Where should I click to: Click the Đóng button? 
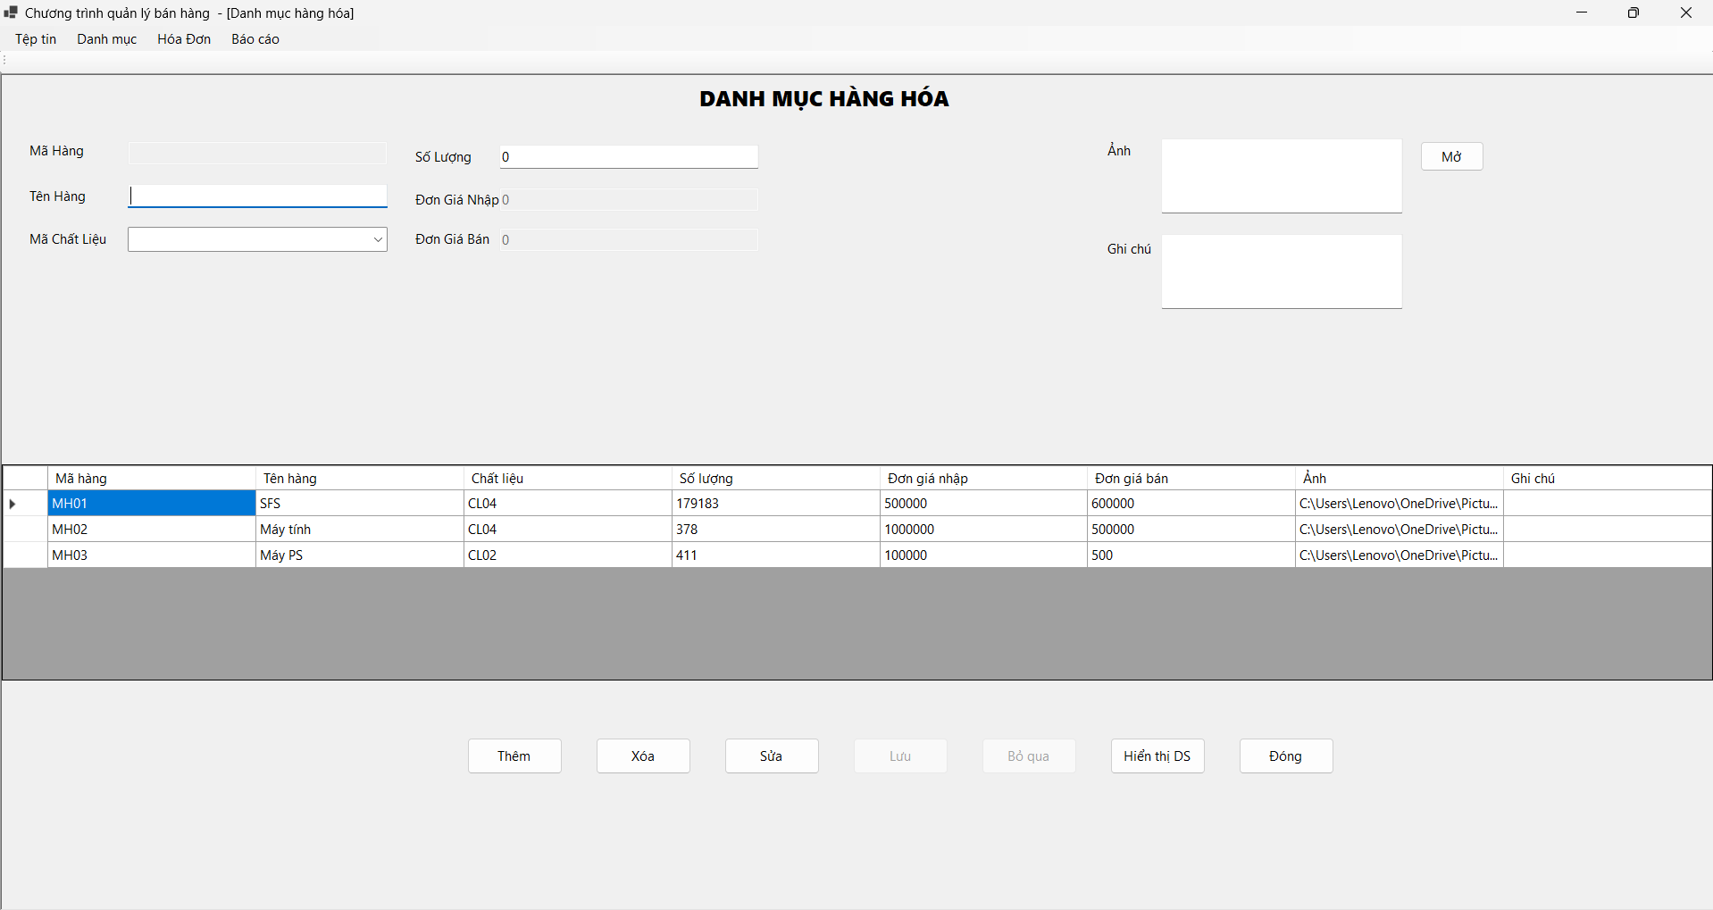point(1285,756)
